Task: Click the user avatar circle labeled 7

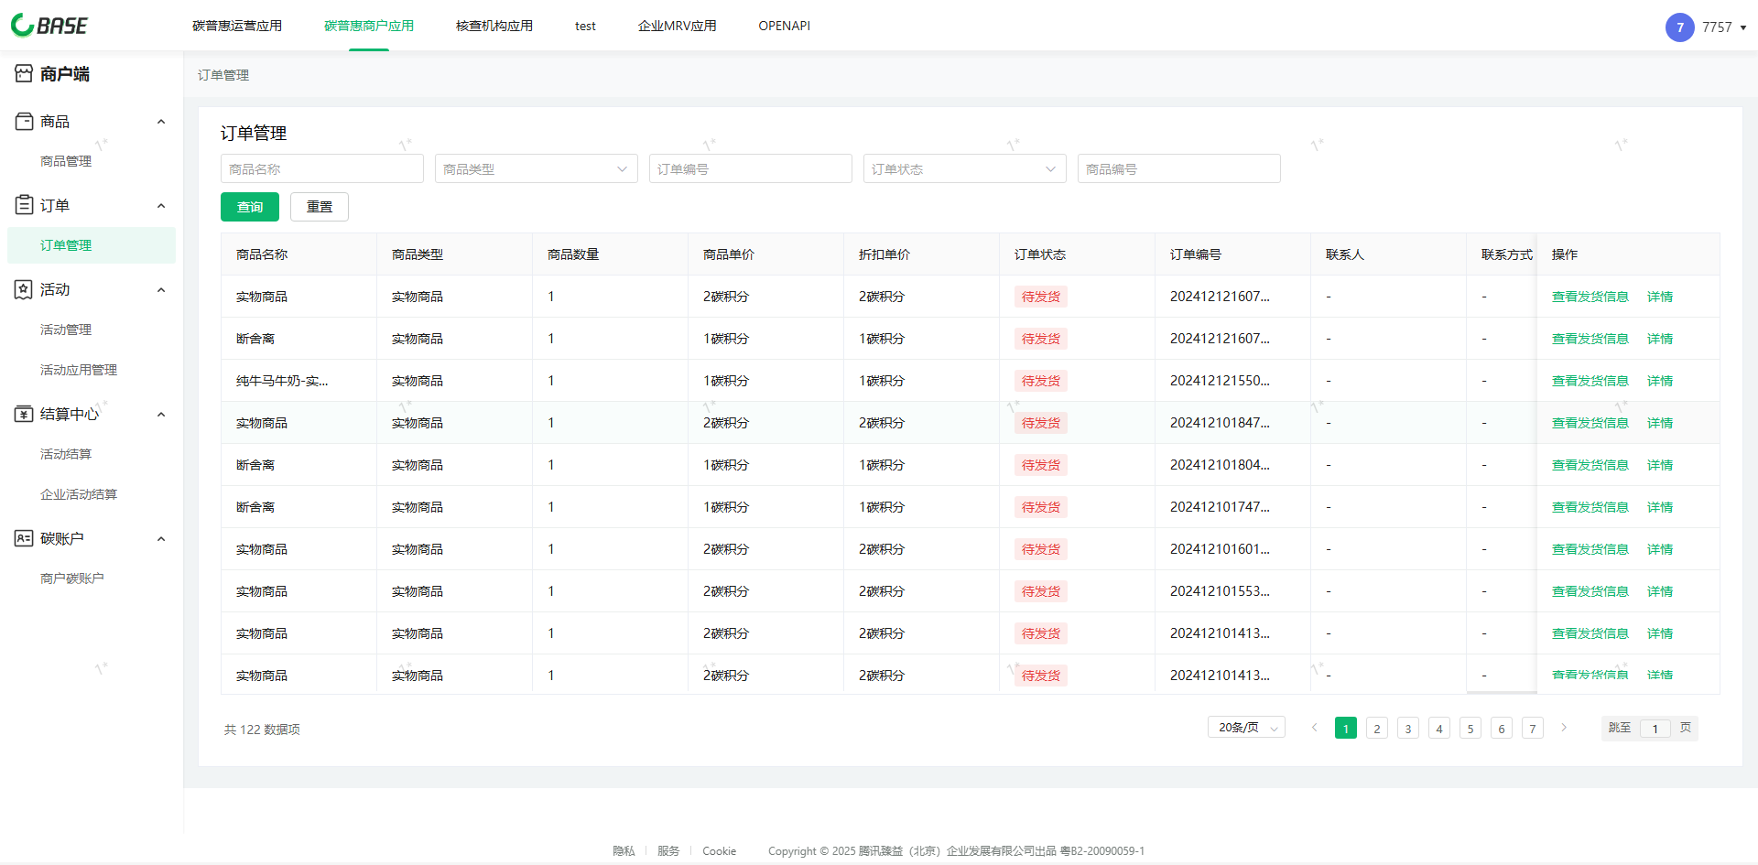Action: click(1679, 27)
